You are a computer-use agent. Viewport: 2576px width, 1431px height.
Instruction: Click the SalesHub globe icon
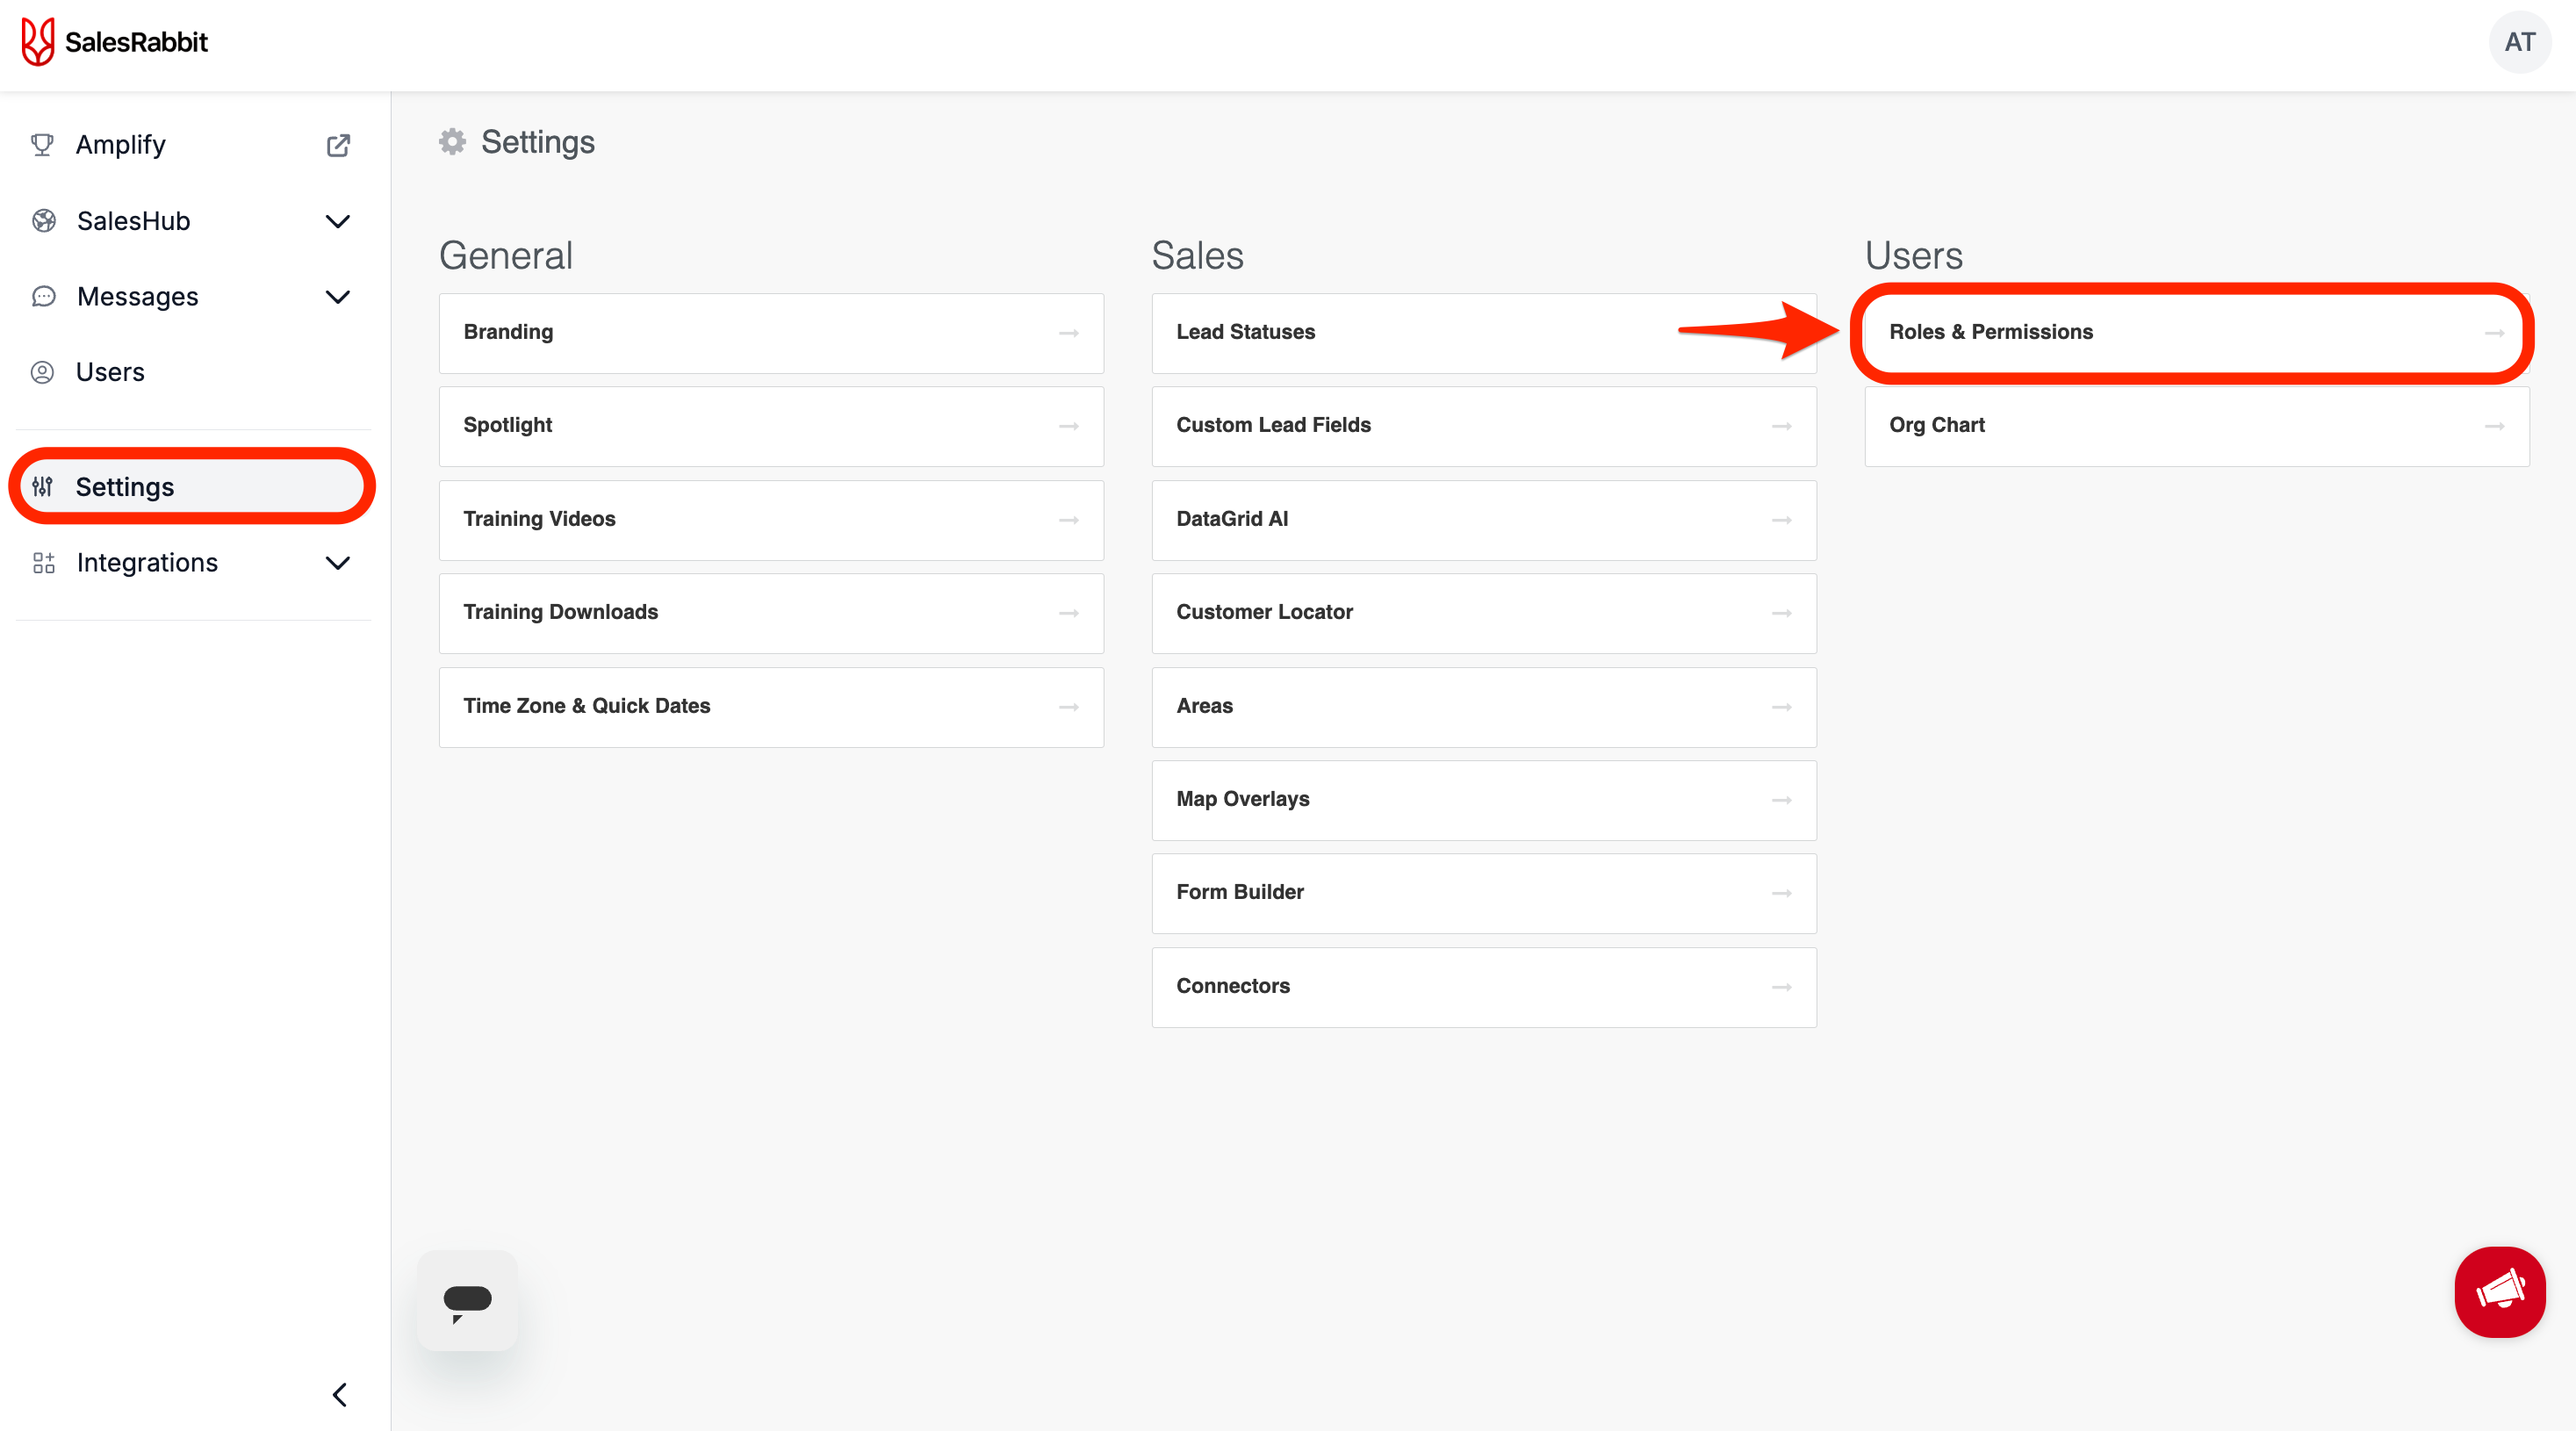click(x=43, y=221)
